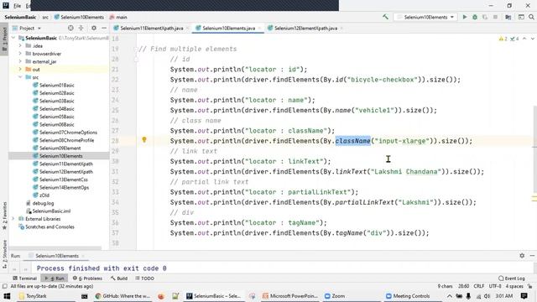Viewport: 537px width, 302px height.
Task: Open Meeting Controls from taskbar
Action: click(408, 296)
